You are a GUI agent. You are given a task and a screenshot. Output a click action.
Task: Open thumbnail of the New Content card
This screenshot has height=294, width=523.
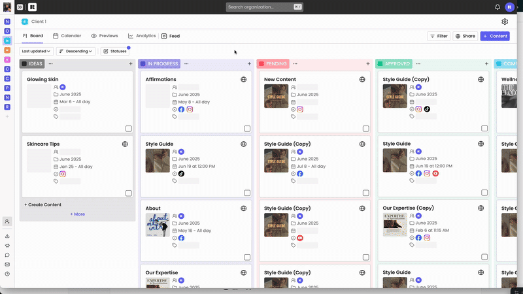point(276,96)
